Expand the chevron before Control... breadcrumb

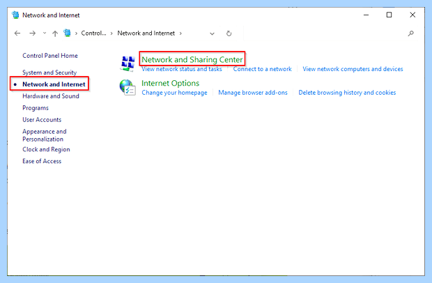click(76, 33)
